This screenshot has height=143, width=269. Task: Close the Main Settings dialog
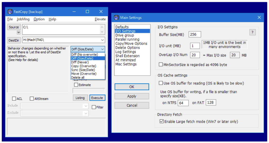(x=259, y=17)
